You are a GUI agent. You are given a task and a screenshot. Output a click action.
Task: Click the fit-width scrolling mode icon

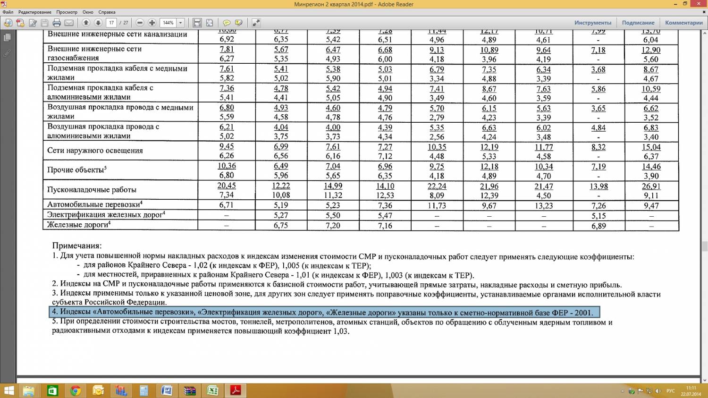point(197,23)
